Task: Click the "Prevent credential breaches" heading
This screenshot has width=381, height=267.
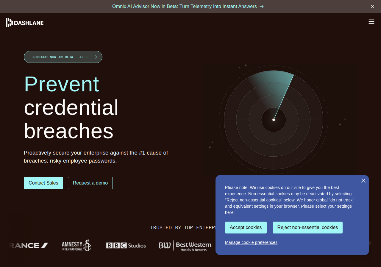Action: pyautogui.click(x=71, y=107)
